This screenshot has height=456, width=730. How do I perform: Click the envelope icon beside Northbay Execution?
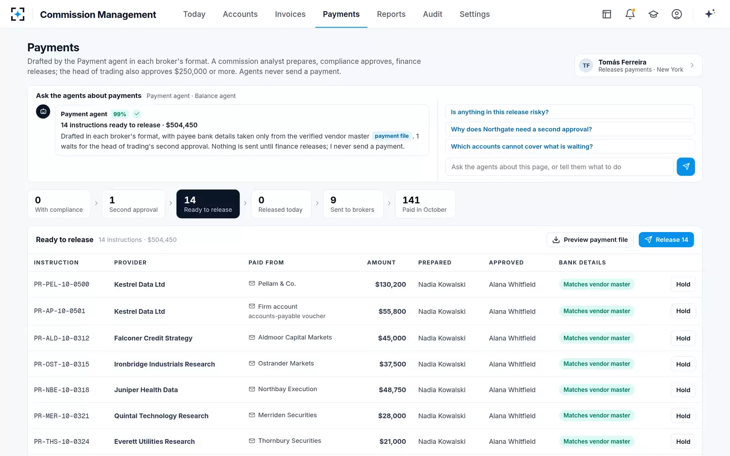[252, 389]
